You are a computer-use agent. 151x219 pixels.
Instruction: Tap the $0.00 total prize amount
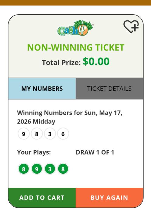click(x=96, y=61)
